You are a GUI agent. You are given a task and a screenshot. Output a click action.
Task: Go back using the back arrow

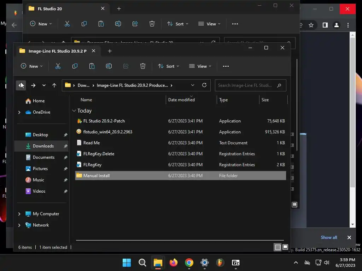21,85
